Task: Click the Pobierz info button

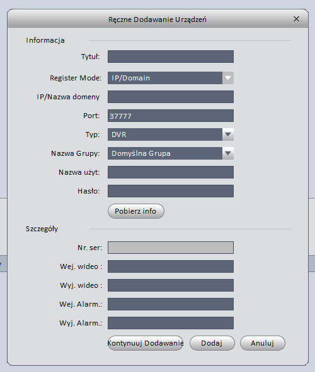Action: click(x=136, y=211)
